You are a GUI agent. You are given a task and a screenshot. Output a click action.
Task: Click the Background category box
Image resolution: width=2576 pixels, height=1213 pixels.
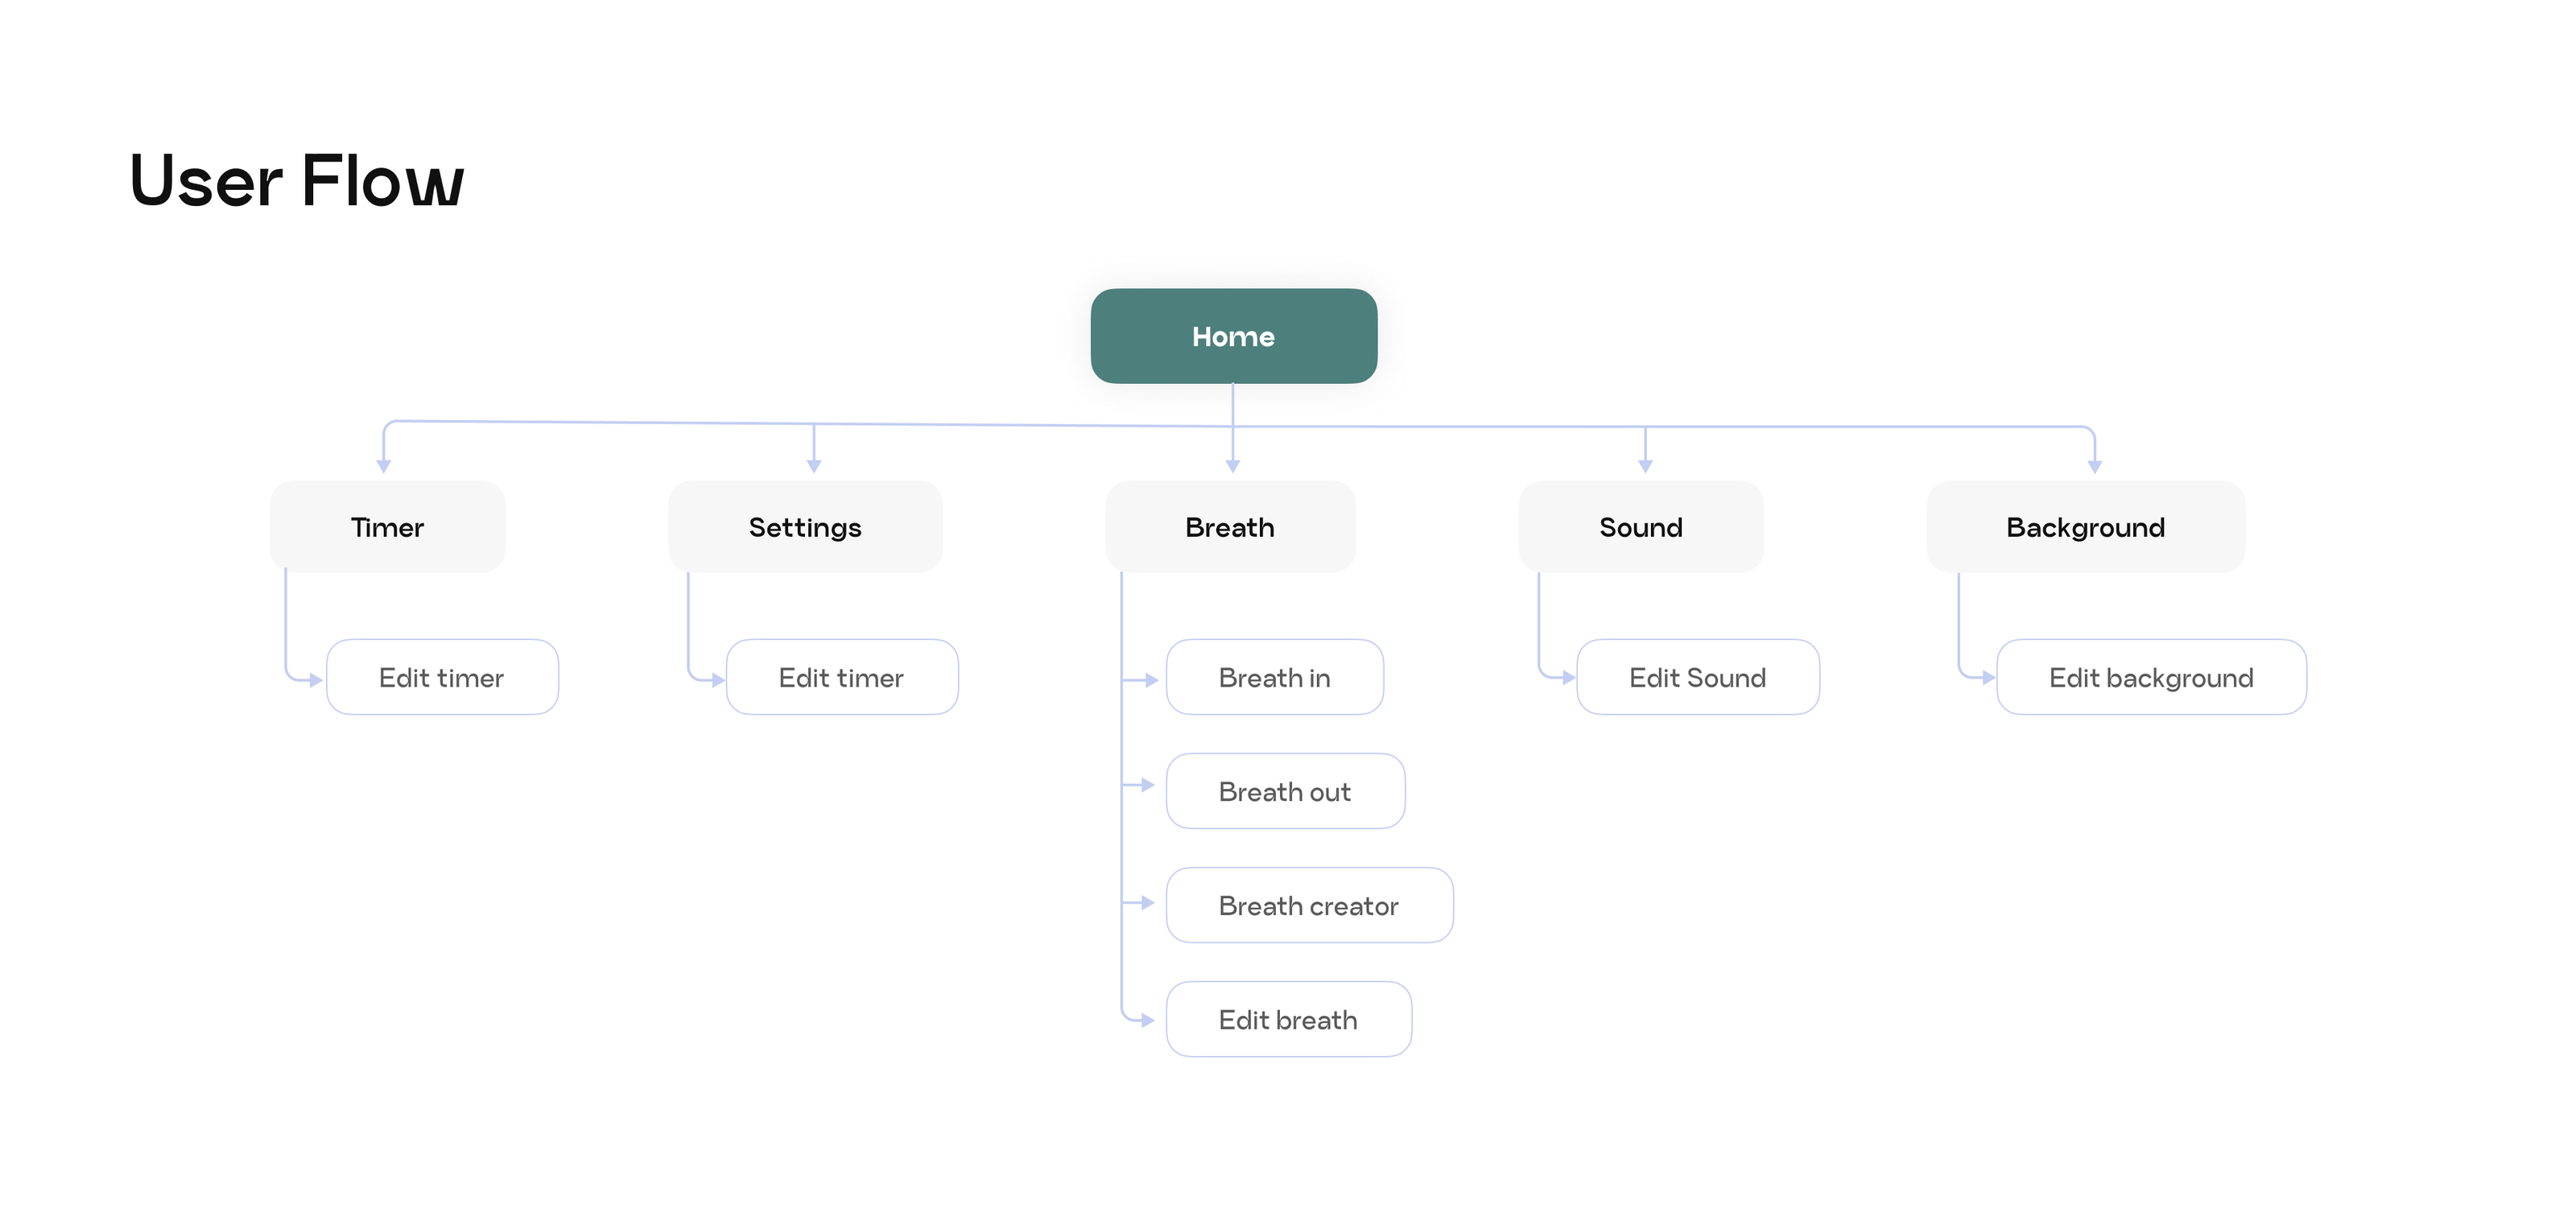[x=2085, y=527]
